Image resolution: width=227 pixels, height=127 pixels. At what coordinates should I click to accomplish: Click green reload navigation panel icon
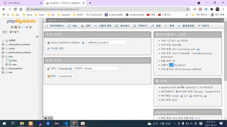tap(31, 27)
